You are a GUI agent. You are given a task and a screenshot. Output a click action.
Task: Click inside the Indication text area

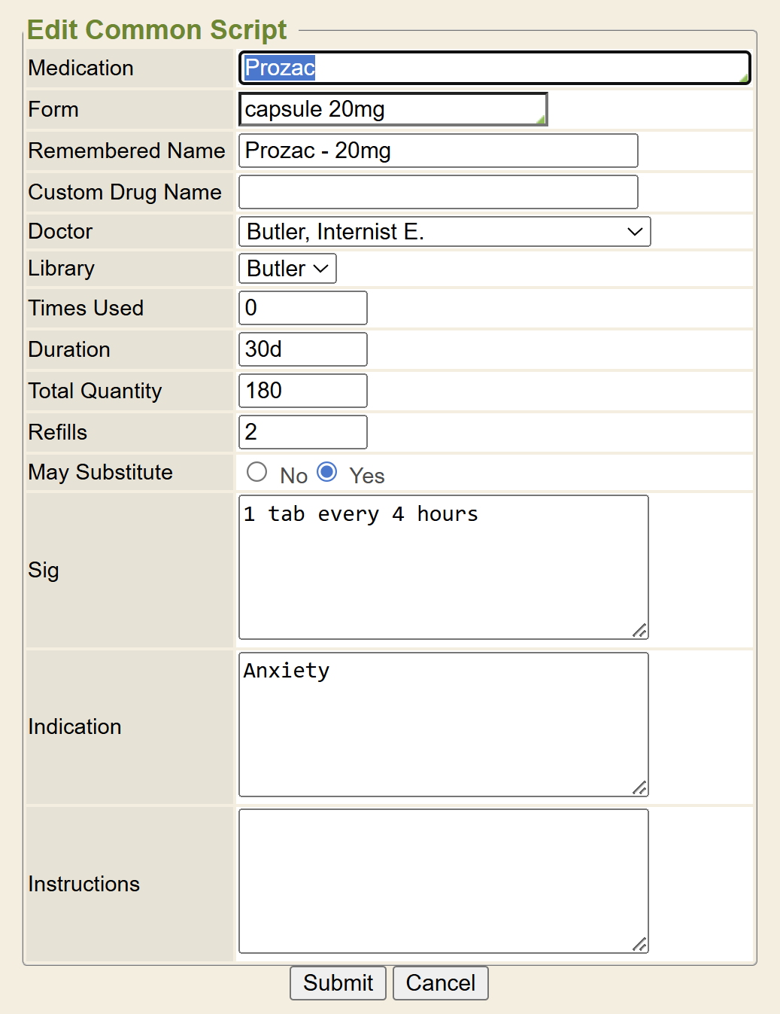(443, 724)
